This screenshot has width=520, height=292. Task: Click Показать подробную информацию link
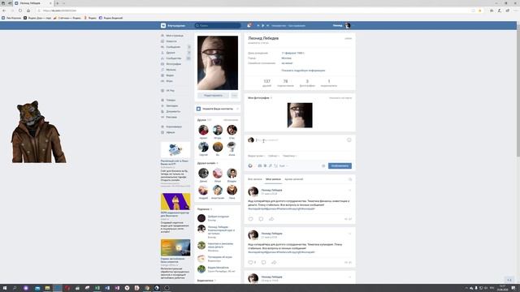pyautogui.click(x=303, y=71)
